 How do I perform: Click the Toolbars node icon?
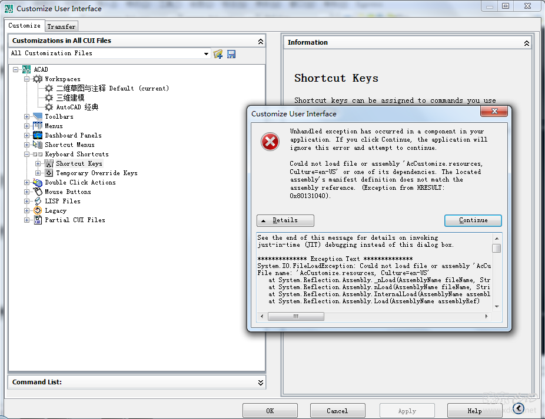click(38, 116)
